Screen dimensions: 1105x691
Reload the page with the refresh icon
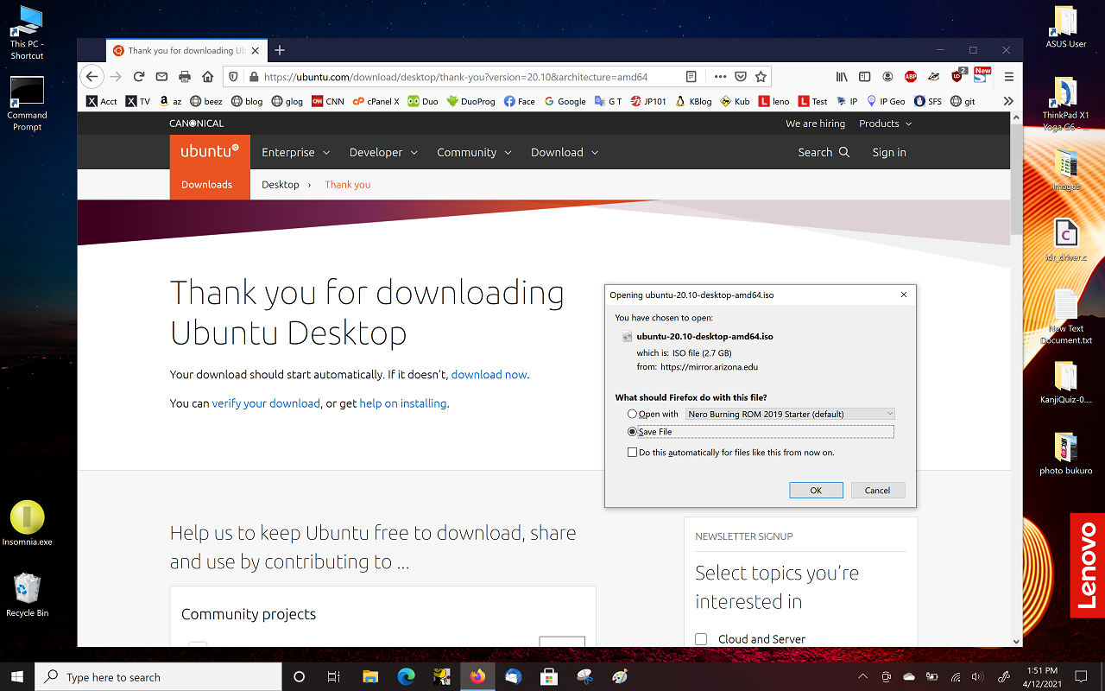pyautogui.click(x=138, y=77)
